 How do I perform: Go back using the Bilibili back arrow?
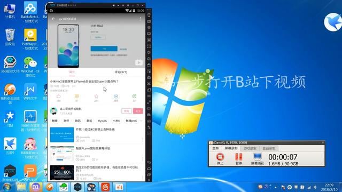pos(53,19)
